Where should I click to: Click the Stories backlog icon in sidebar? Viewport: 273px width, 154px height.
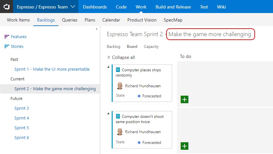click(7, 47)
